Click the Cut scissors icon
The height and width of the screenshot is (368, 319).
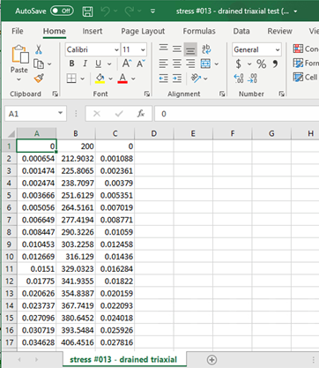39,49
